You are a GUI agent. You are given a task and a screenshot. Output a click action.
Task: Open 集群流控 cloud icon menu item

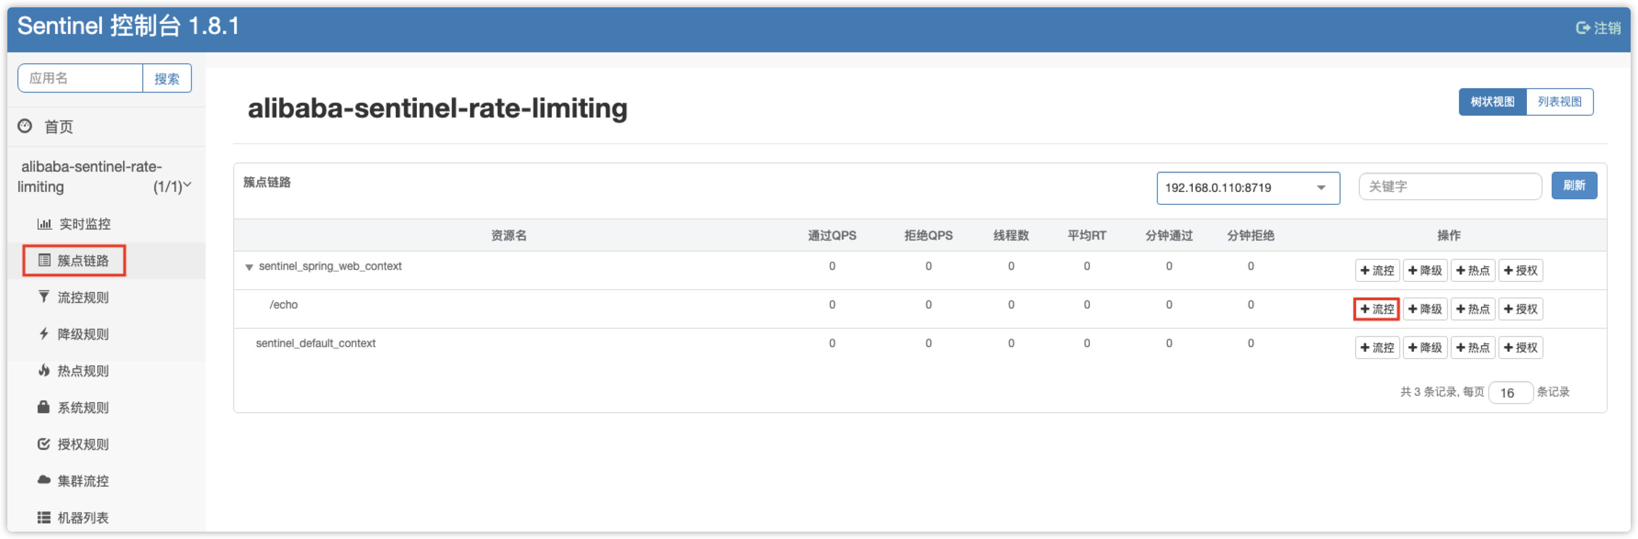[44, 480]
